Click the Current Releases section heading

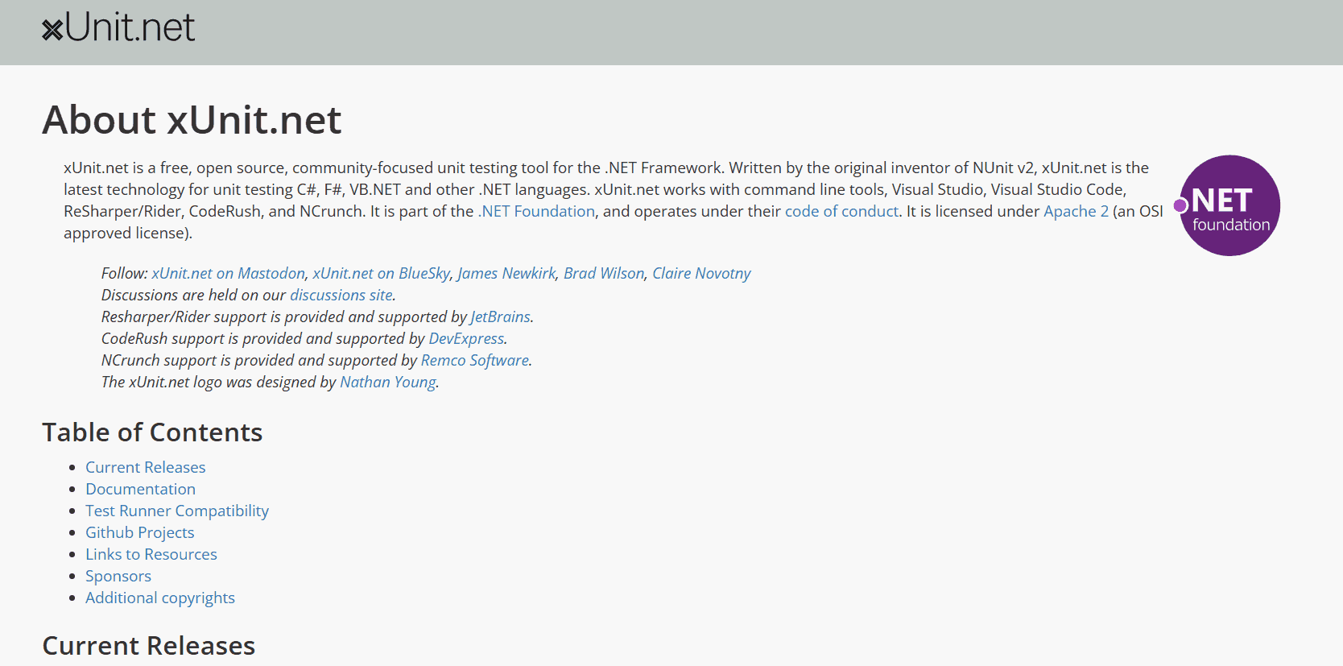(x=149, y=646)
